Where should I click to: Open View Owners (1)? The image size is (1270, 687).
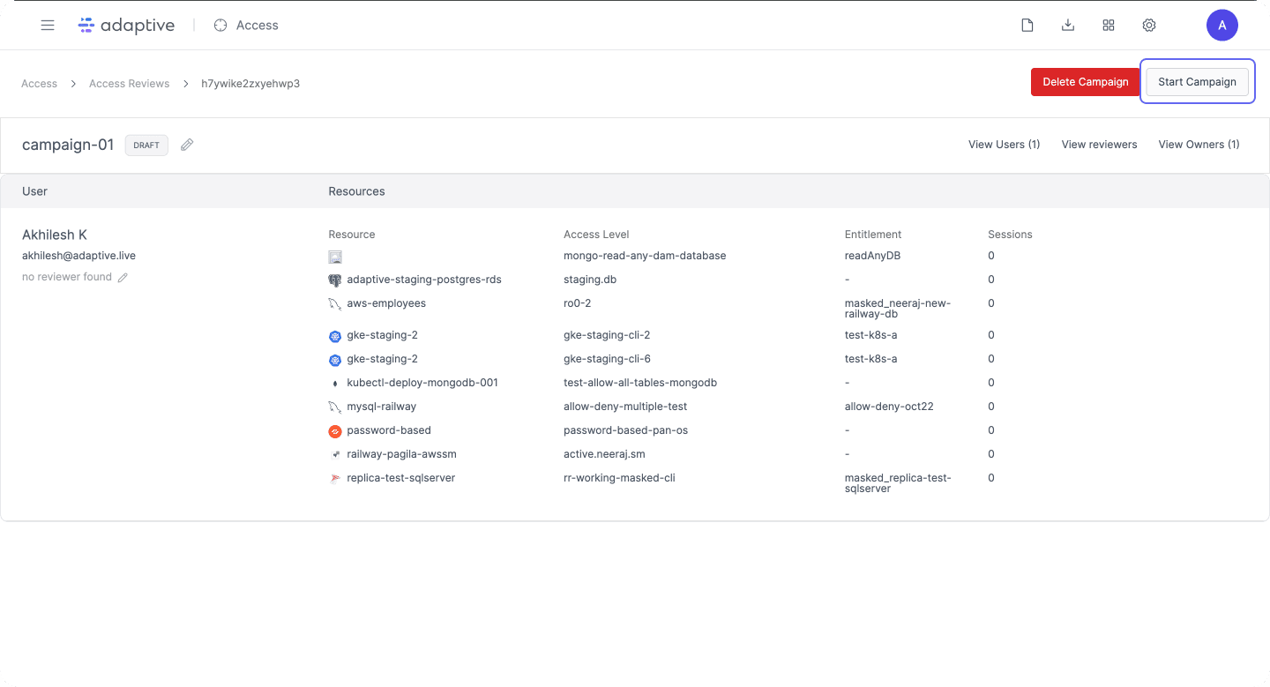(1199, 145)
